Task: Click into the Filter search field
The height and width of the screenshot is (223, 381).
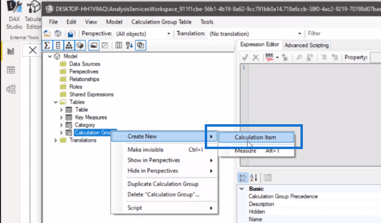Action: 343,33
